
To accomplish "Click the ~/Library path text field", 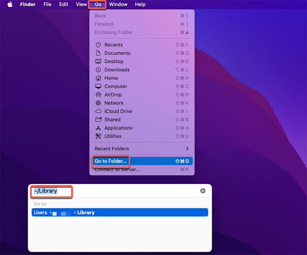I will (113, 191).
